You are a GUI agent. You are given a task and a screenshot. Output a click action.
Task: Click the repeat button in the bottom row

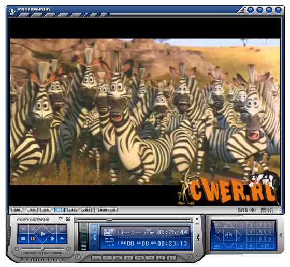[107, 258]
